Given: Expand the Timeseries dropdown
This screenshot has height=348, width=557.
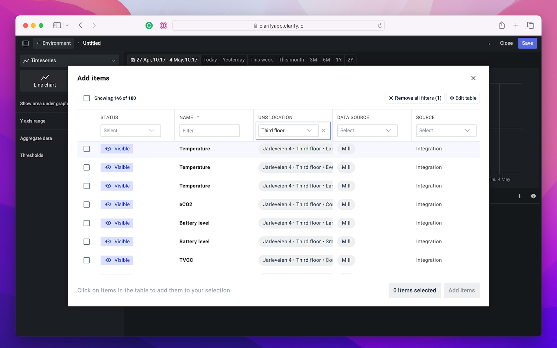Looking at the screenshot, I should tap(69, 60).
